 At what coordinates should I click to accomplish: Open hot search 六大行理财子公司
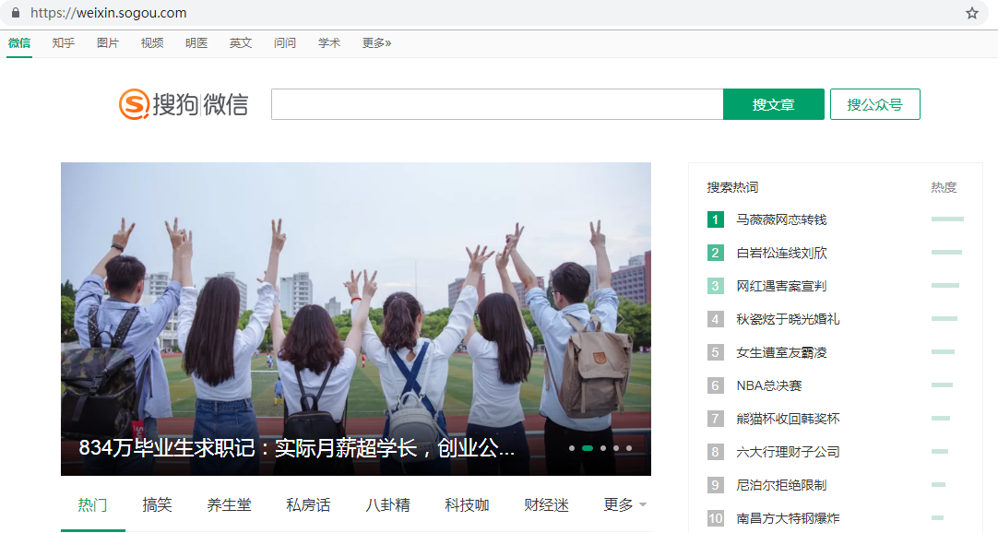[788, 452]
